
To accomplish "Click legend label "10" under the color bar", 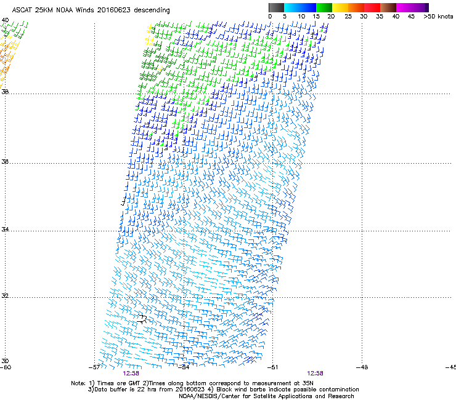I will [301, 17].
